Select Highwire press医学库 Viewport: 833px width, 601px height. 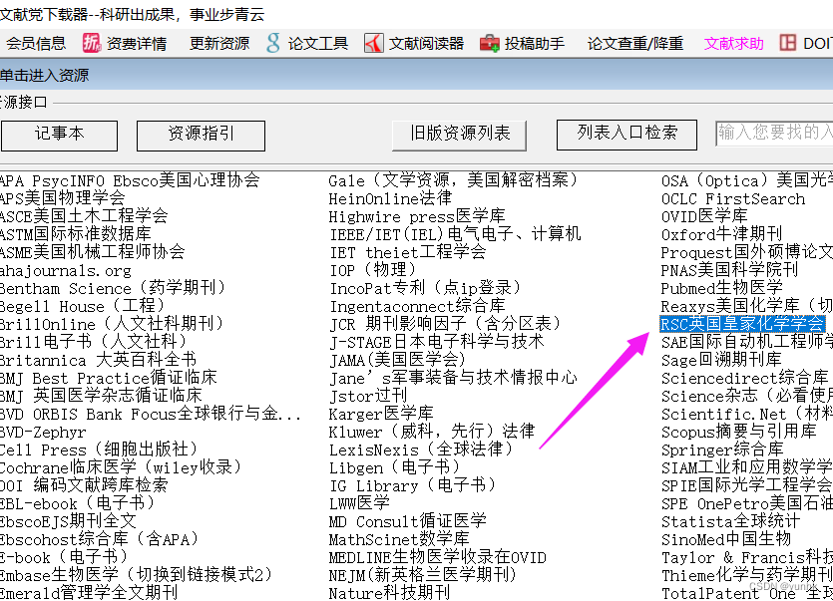click(x=417, y=216)
